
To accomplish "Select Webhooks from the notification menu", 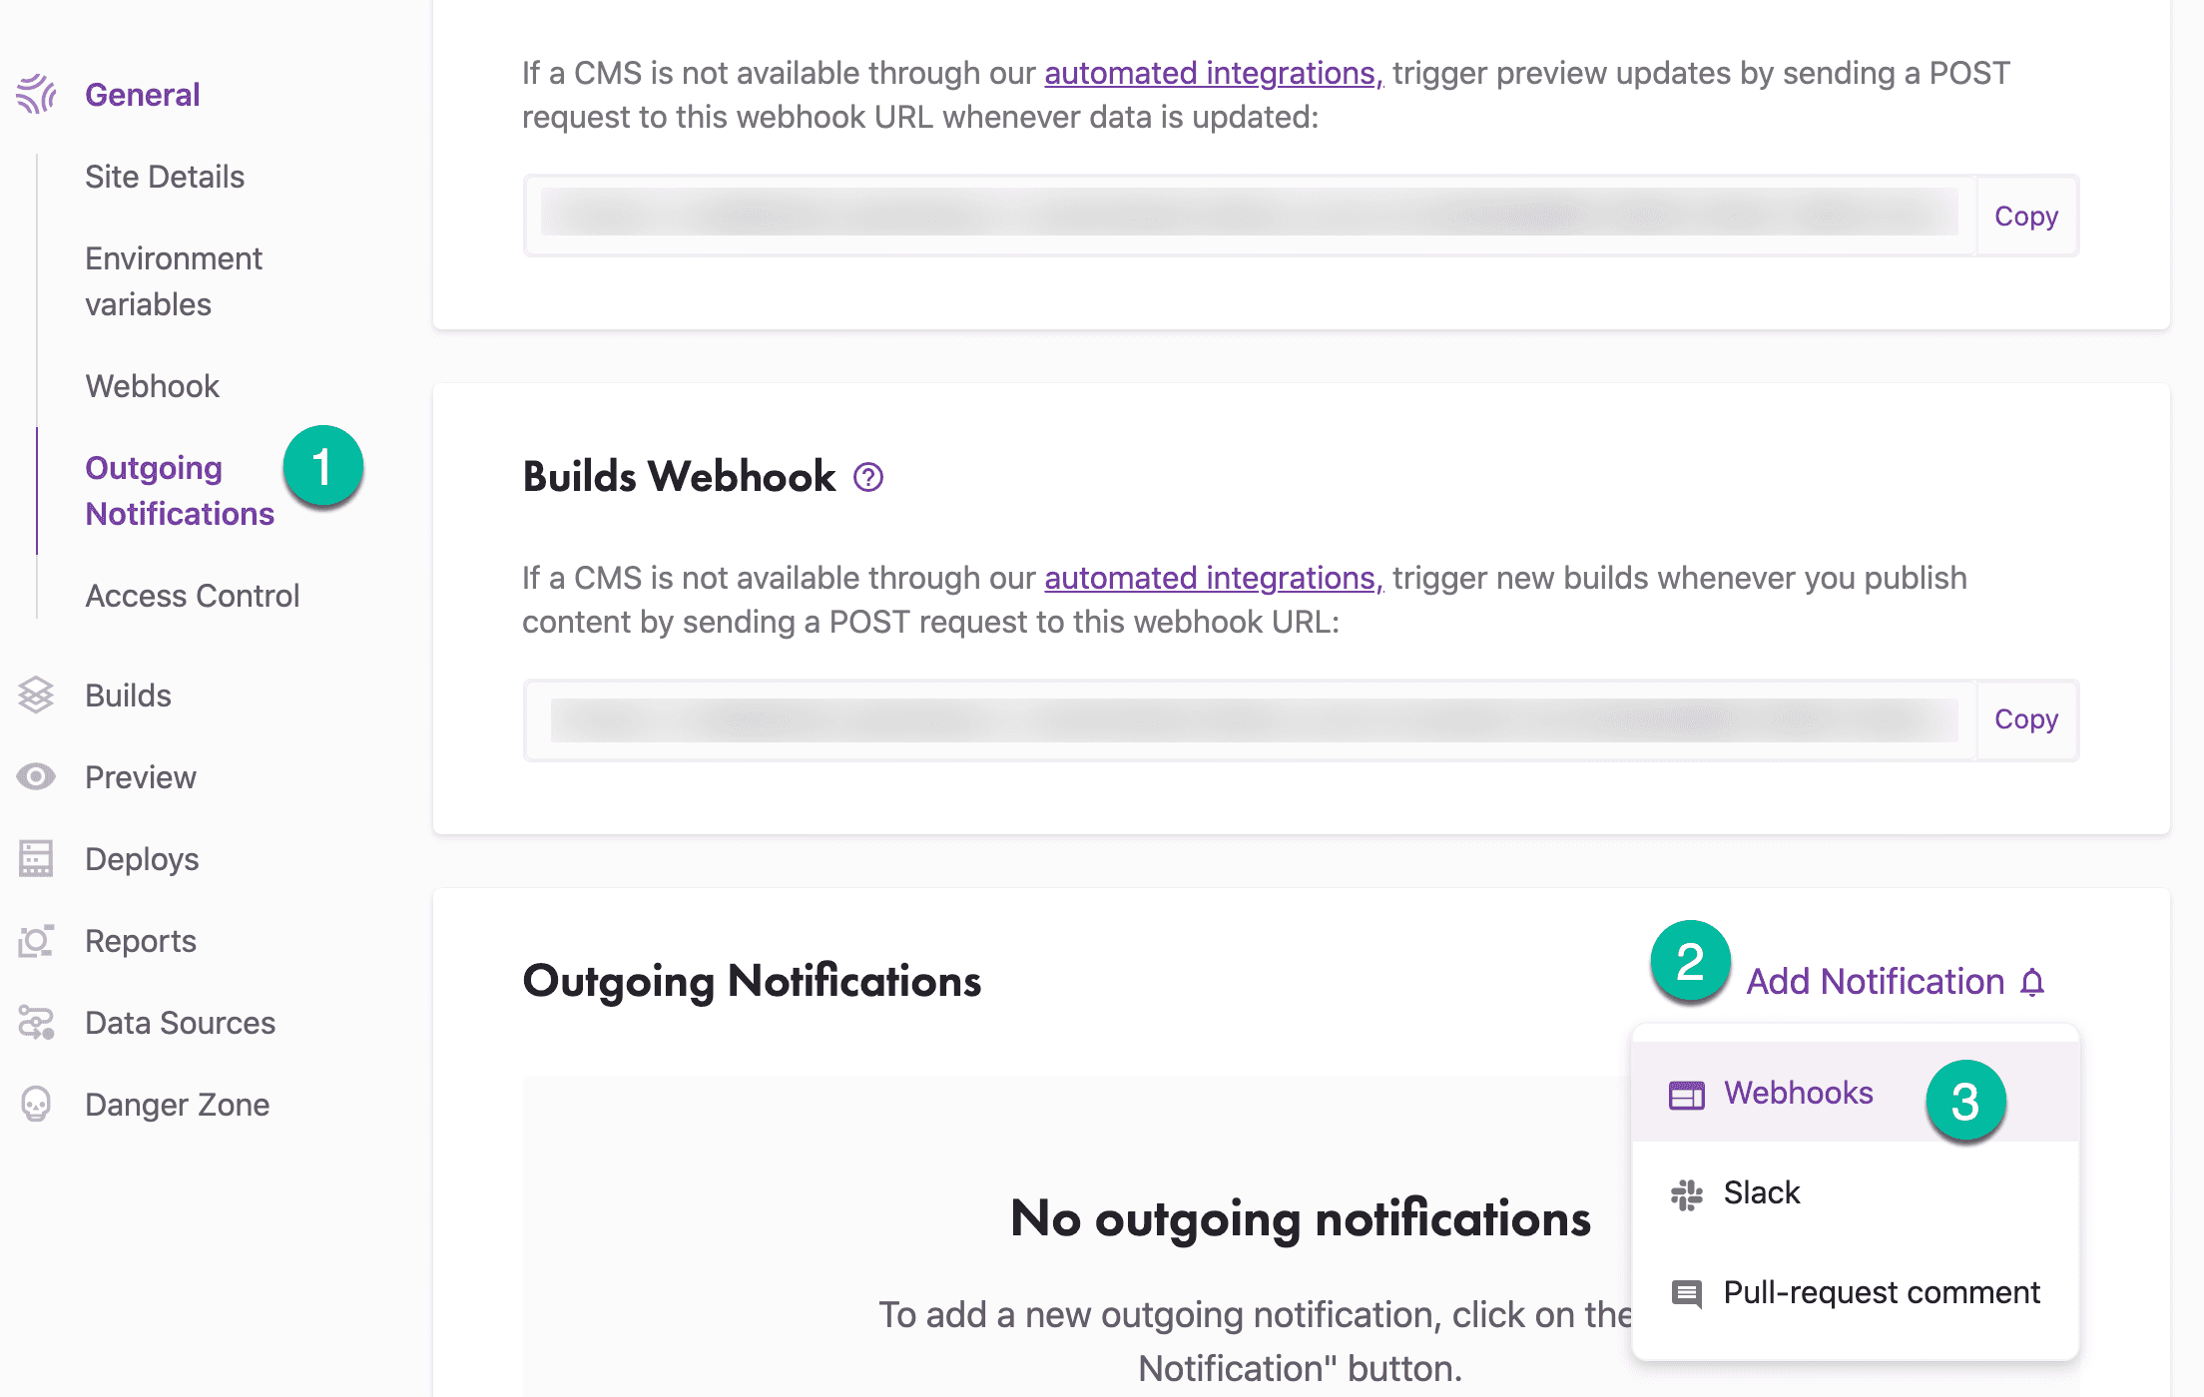I will coord(1799,1093).
